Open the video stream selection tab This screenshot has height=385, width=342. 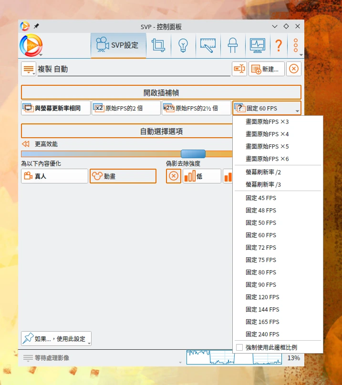click(208, 45)
